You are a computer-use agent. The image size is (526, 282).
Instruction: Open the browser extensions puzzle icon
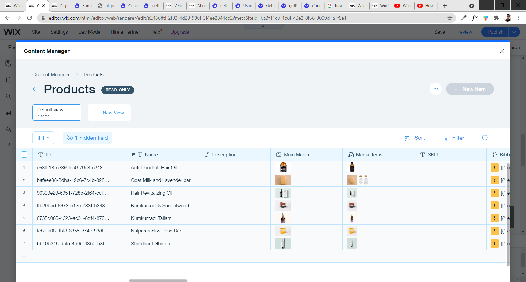pos(496,18)
